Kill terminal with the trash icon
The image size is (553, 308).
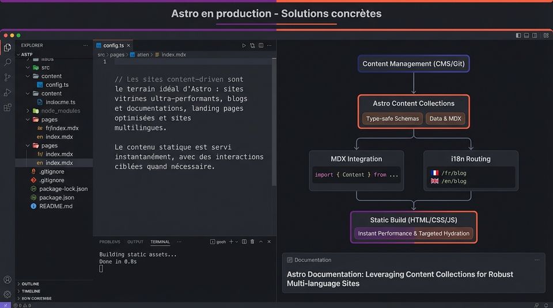point(252,241)
